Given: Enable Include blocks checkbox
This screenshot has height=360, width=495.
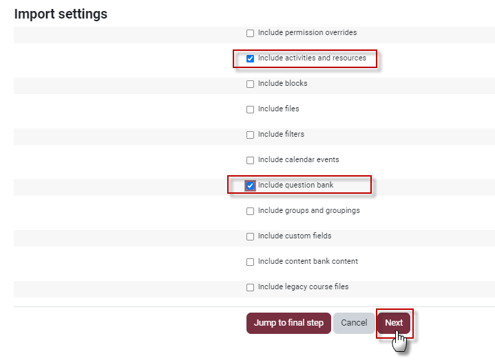Looking at the screenshot, I should pyautogui.click(x=250, y=84).
